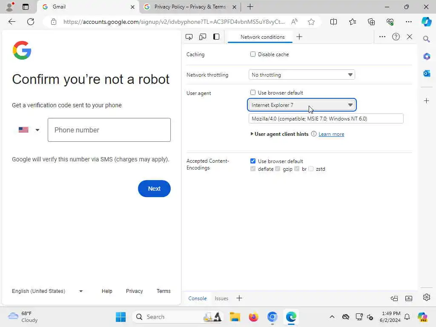Open the DevTools help icon
Screen dimensions: 436x327
[x=396, y=37]
